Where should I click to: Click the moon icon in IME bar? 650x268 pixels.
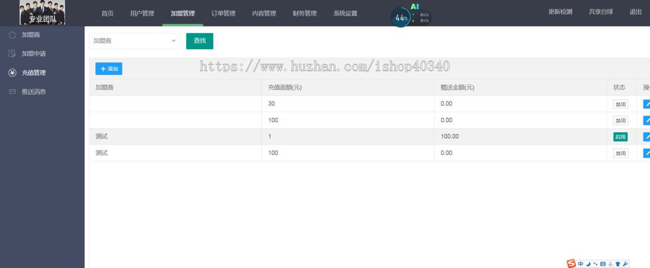tap(588, 264)
